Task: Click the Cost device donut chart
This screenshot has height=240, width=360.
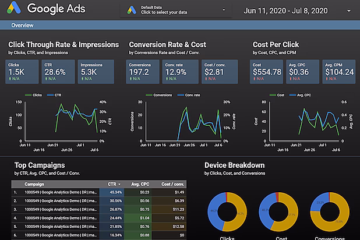Action: (278, 212)
